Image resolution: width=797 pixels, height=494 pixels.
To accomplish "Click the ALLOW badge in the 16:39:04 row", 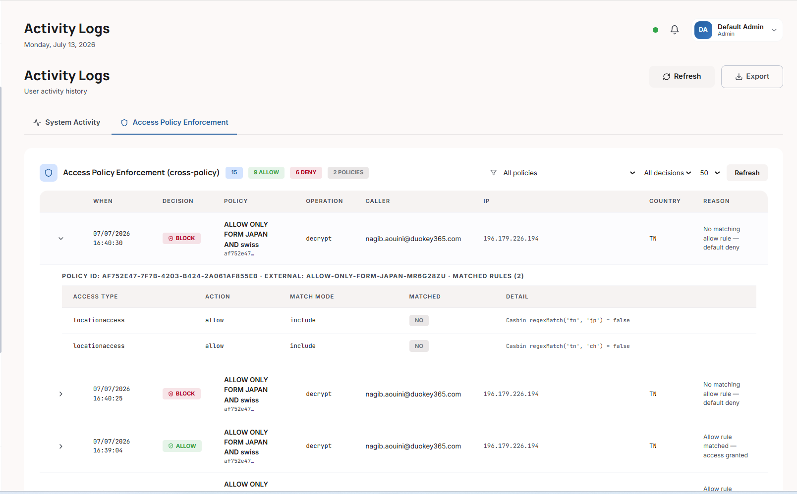I will point(182,446).
